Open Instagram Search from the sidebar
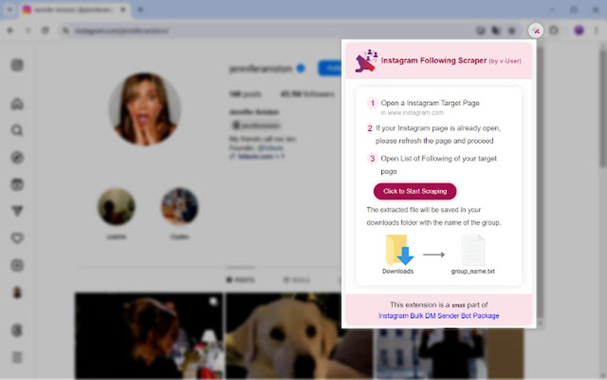The image size is (607, 380). 17,130
